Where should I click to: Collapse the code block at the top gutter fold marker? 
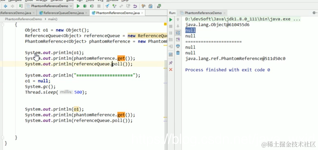[3, 25]
